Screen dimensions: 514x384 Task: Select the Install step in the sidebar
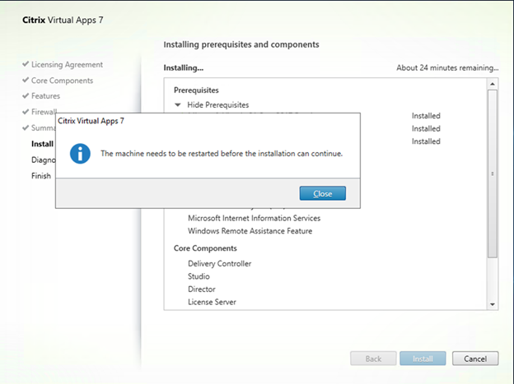click(x=42, y=144)
